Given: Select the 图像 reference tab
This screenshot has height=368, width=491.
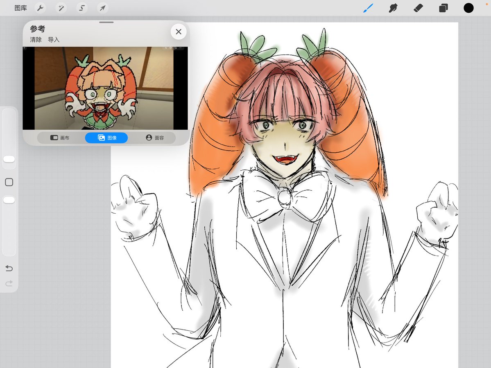Looking at the screenshot, I should point(106,138).
